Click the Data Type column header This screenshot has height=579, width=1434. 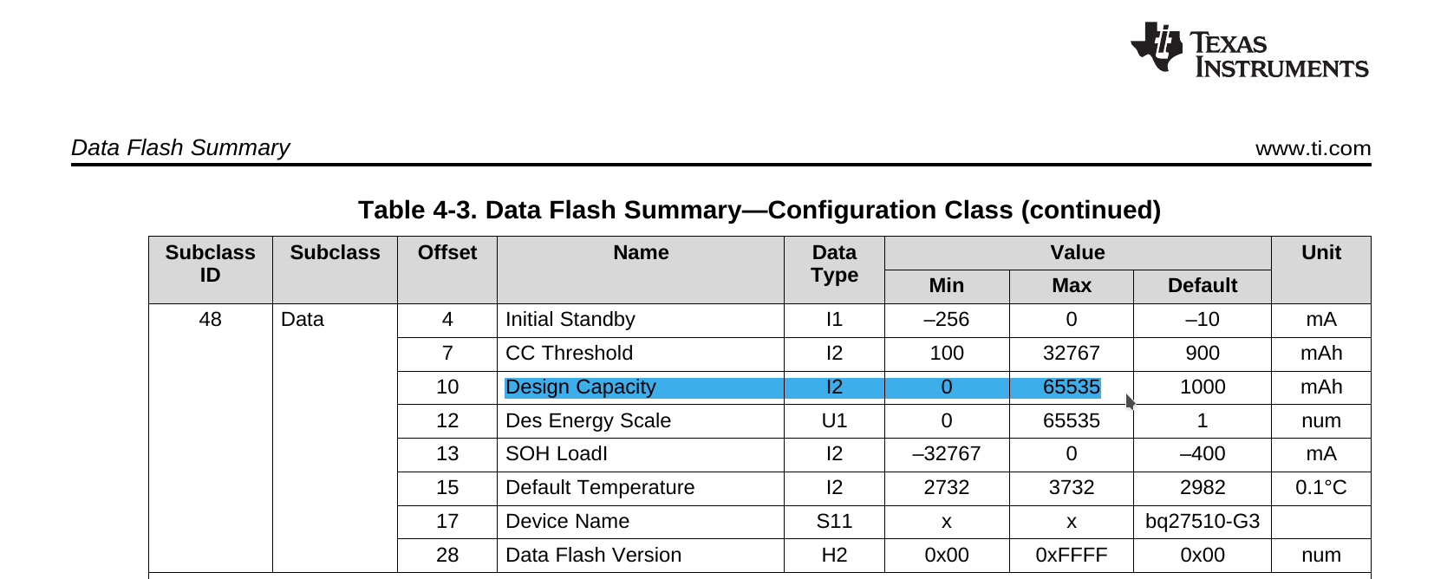coord(834,263)
